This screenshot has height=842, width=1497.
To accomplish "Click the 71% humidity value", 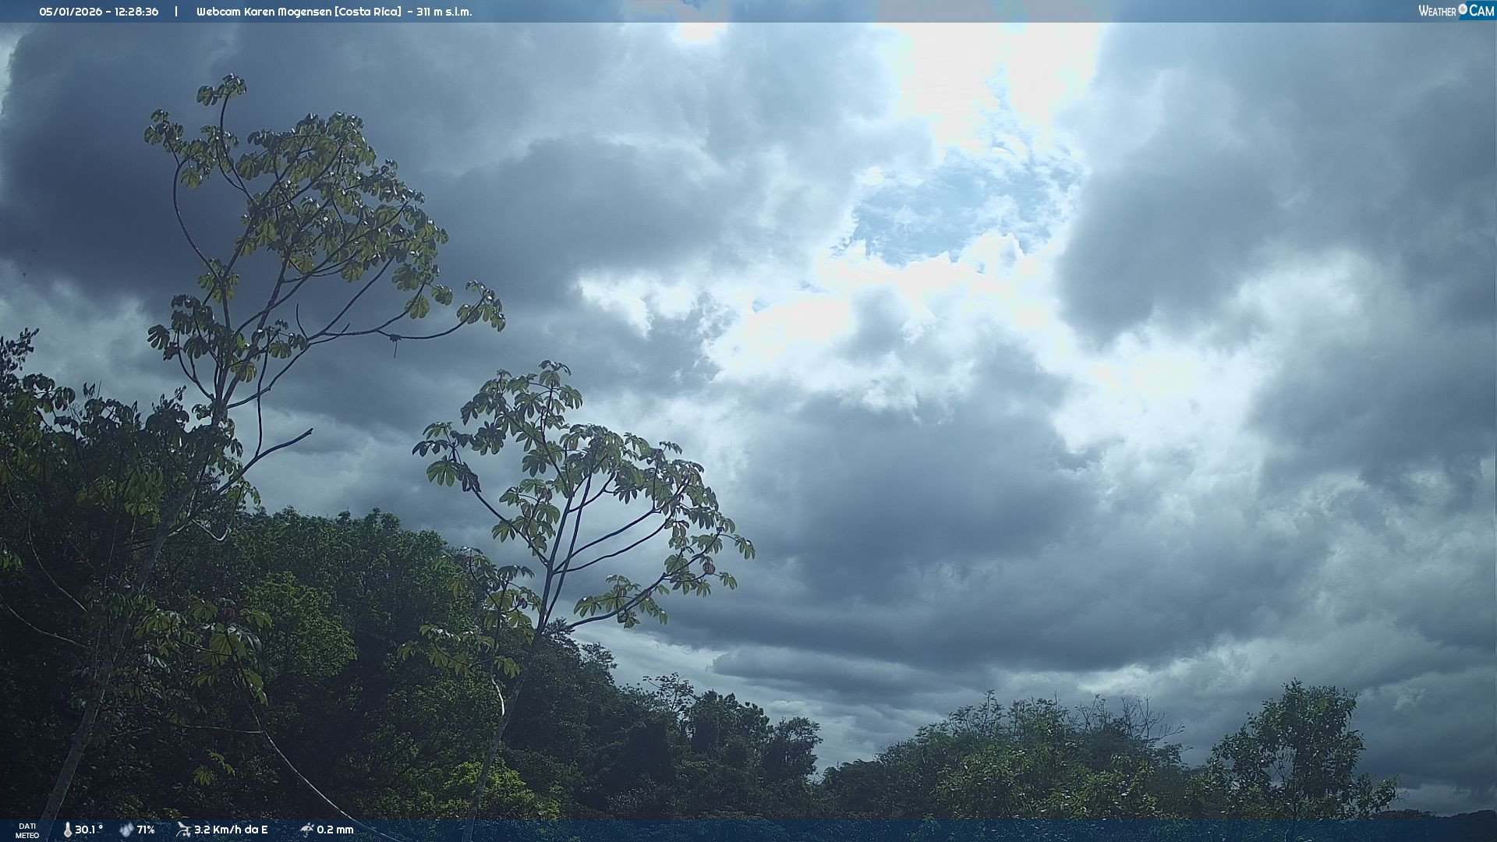I will (x=146, y=830).
